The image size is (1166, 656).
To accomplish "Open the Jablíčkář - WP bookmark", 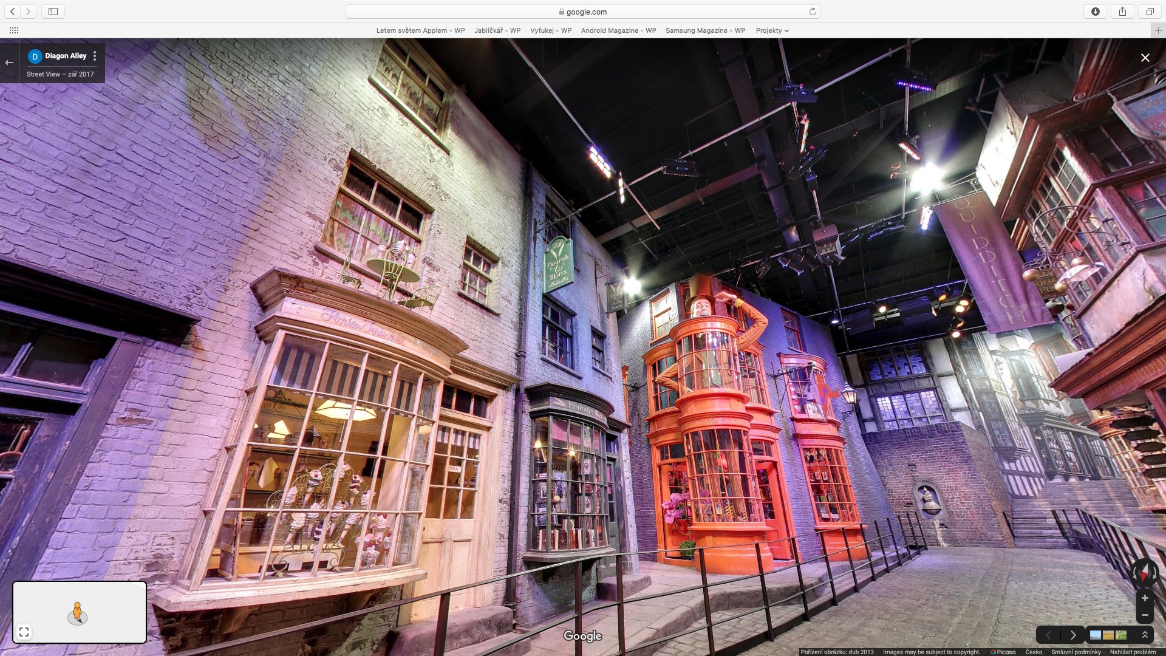I will point(497,30).
